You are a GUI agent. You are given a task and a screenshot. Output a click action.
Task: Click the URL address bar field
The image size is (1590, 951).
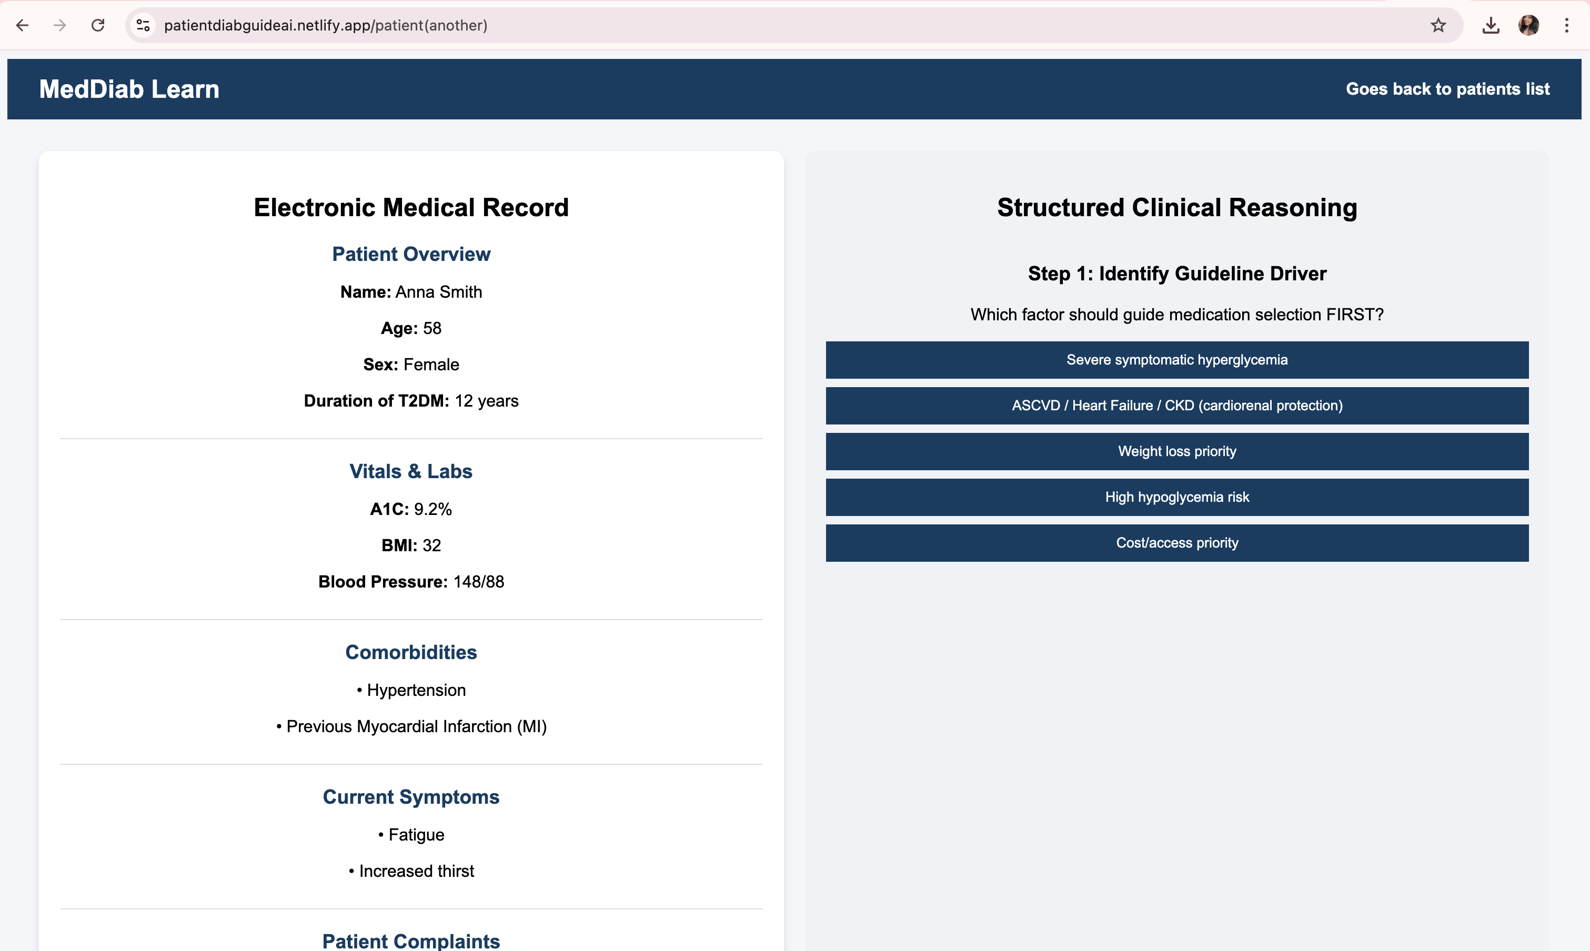click(769, 25)
